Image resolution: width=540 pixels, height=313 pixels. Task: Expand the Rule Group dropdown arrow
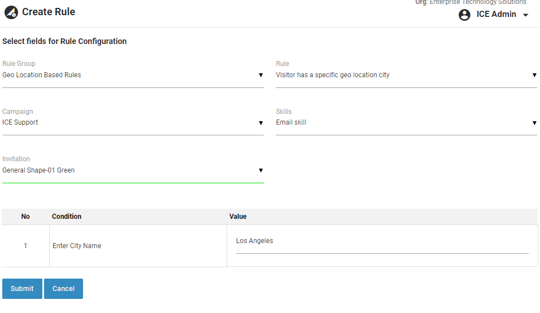click(260, 75)
